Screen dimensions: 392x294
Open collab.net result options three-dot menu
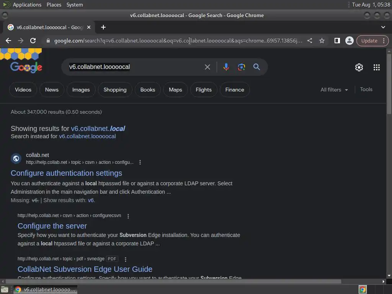click(x=140, y=162)
